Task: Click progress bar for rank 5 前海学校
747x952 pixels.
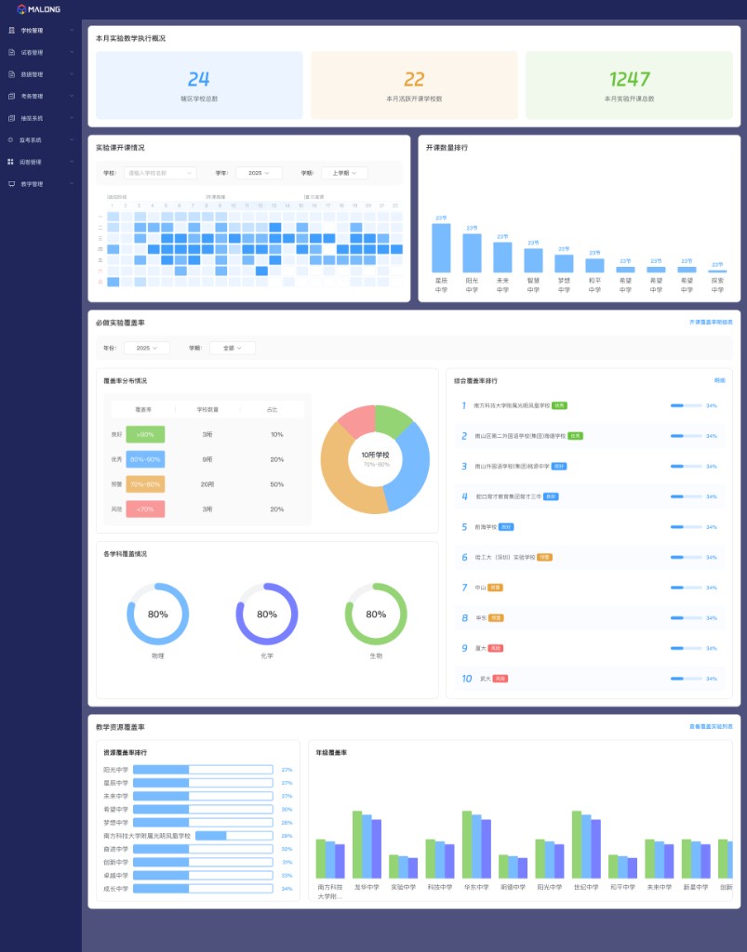Action: coord(687,527)
